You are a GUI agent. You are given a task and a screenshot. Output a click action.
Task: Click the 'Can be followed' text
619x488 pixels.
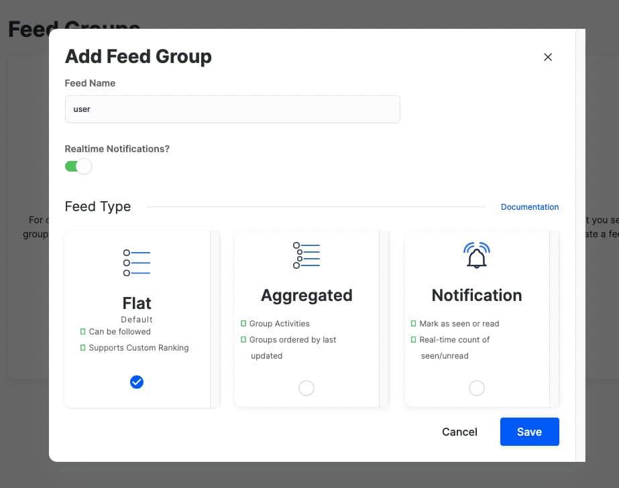click(x=119, y=332)
